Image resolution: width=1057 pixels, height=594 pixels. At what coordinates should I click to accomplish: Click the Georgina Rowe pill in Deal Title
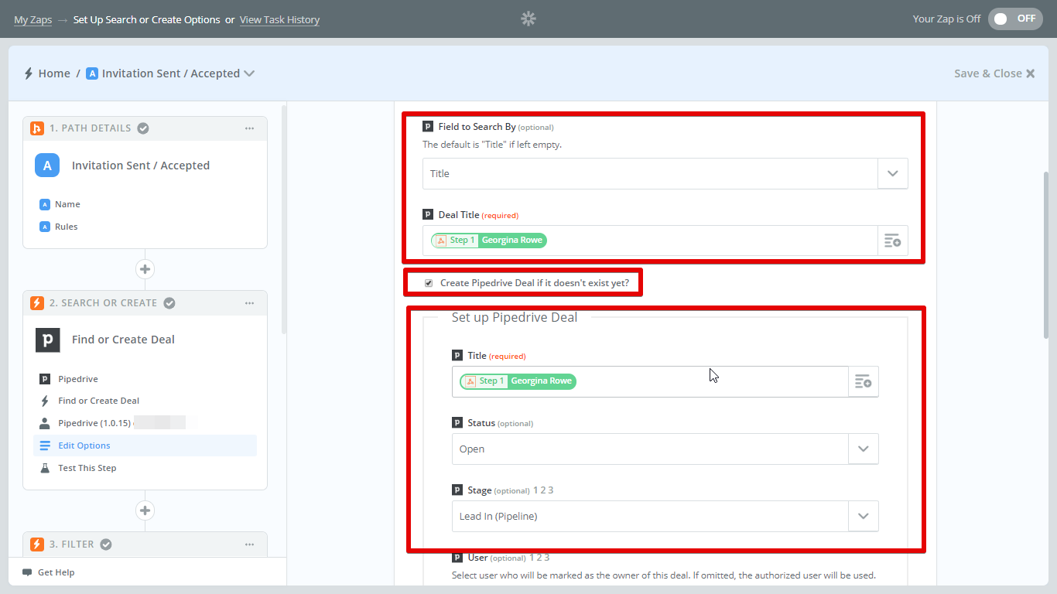pos(489,241)
